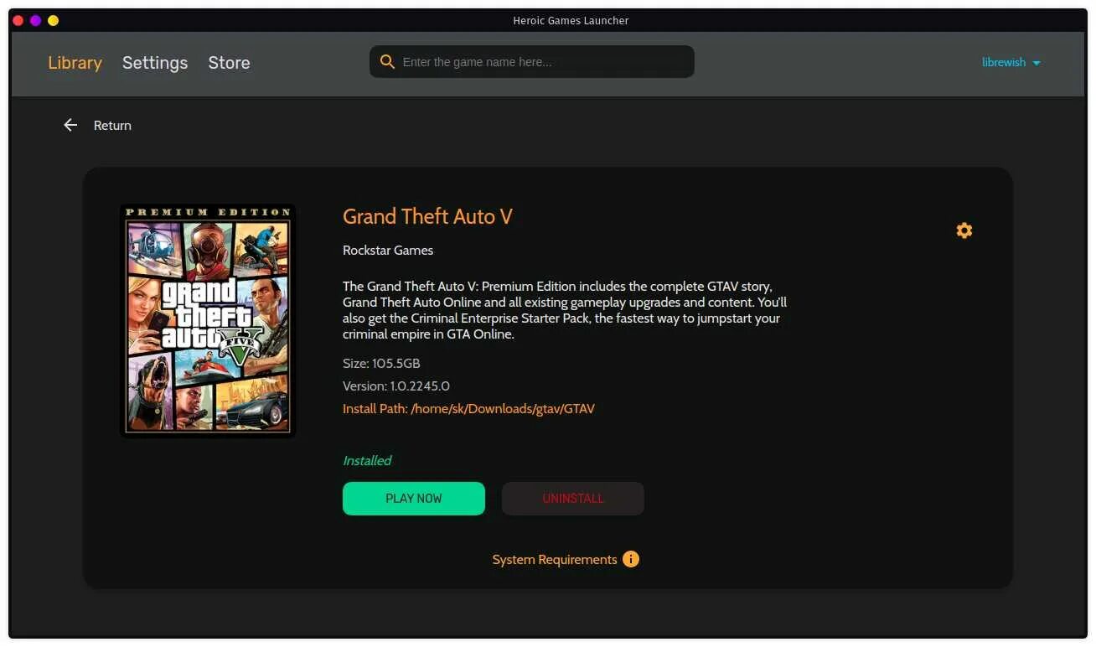
Task: Open game settings gear icon
Action: point(964,230)
